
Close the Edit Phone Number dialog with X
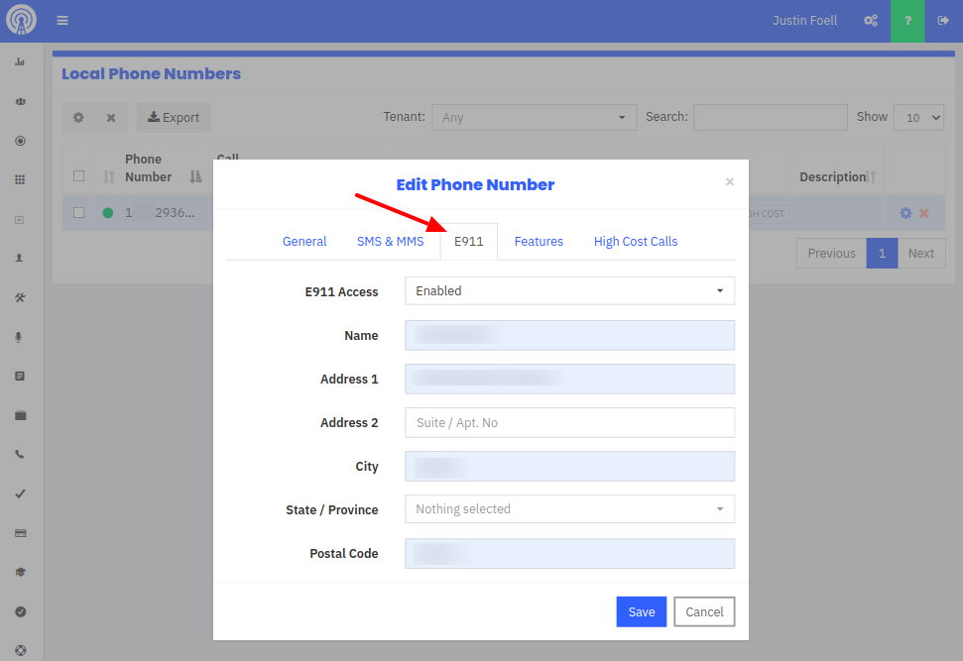click(730, 181)
